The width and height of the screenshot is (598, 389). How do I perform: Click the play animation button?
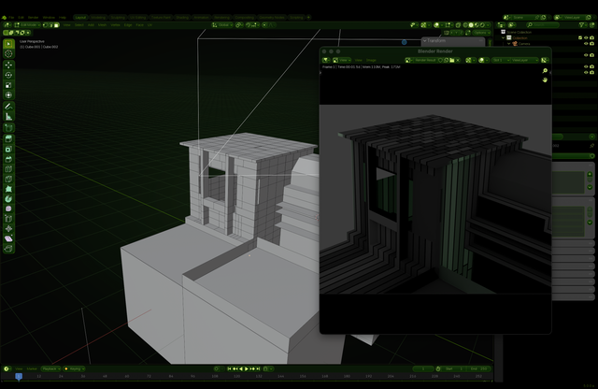[247, 368]
